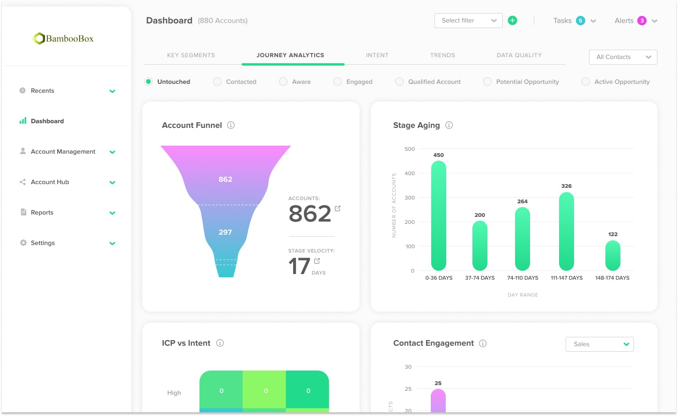
Task: Change Contact Engagement from Sales dropdown
Action: tap(599, 344)
